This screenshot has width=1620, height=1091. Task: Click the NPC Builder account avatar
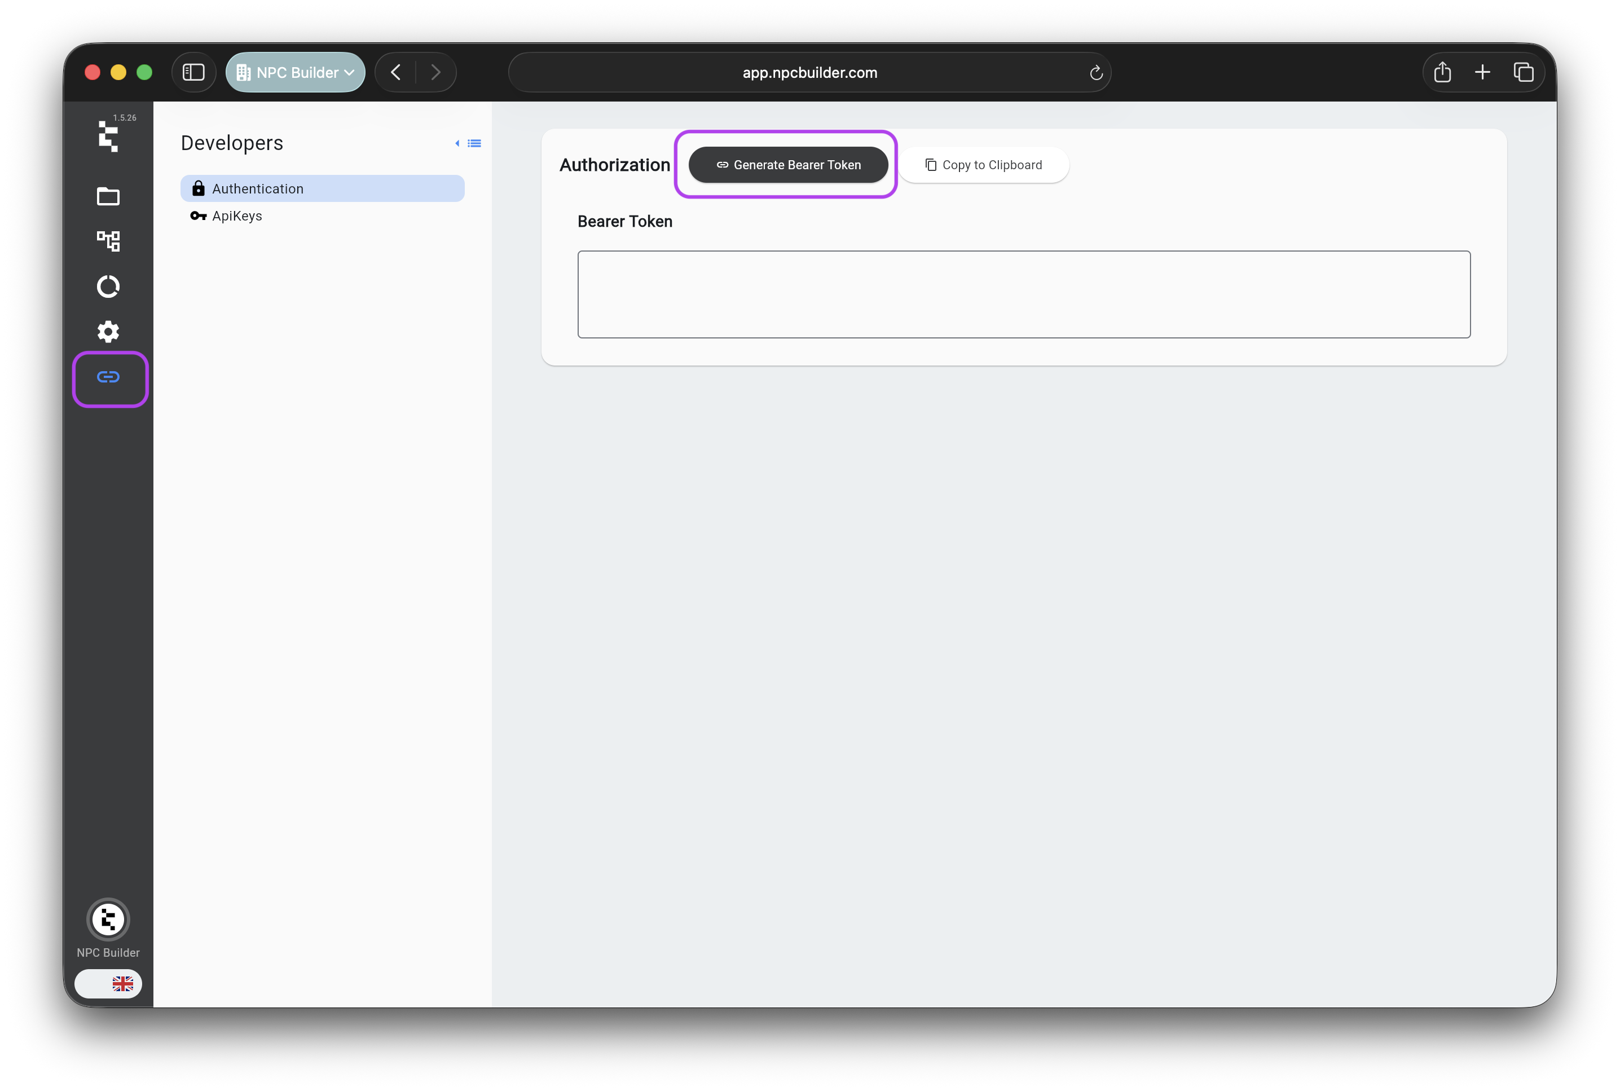pos(108,920)
